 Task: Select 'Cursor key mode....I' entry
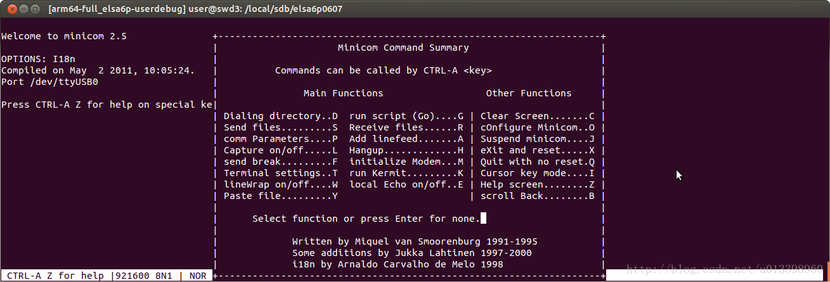(538, 173)
